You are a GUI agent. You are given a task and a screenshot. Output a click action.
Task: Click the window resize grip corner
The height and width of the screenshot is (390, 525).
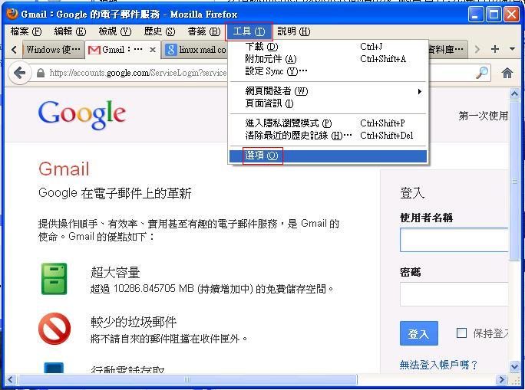pos(514,380)
